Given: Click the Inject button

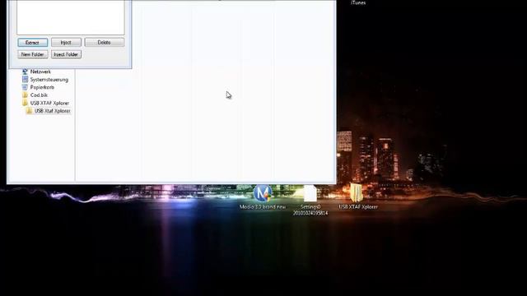Looking at the screenshot, I should [66, 43].
